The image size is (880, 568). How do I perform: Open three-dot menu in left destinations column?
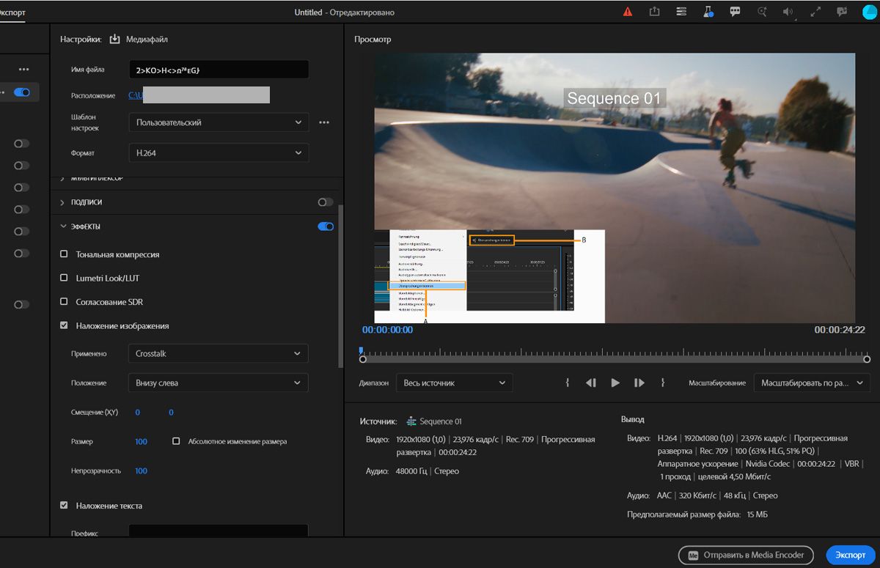(x=24, y=69)
